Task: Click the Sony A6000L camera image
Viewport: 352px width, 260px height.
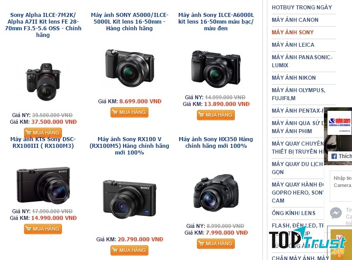Action: (x=216, y=69)
